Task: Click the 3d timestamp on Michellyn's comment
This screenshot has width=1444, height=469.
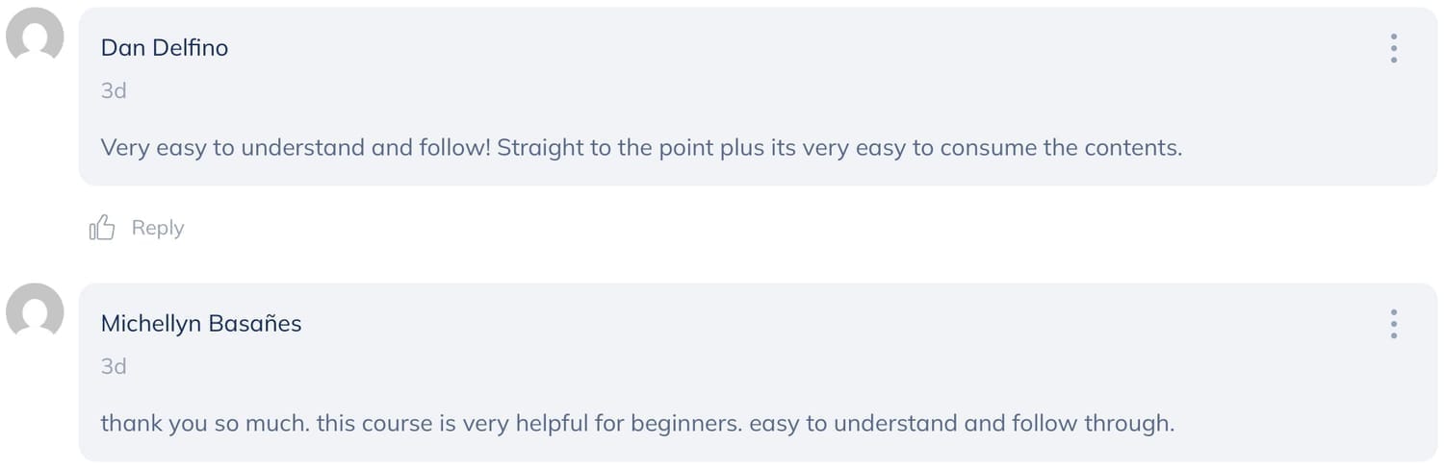Action: pos(114,366)
